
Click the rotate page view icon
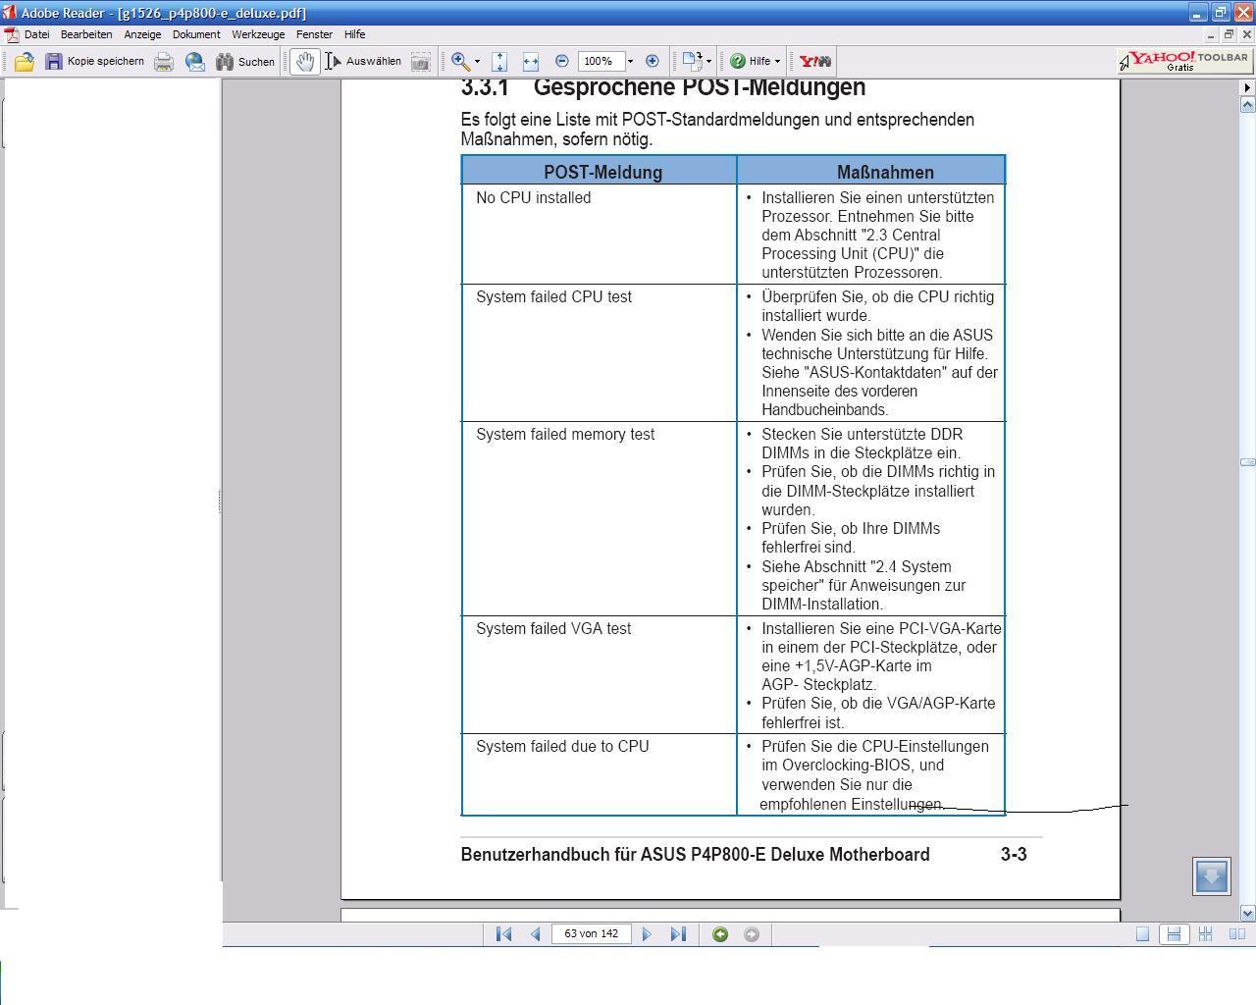[693, 61]
